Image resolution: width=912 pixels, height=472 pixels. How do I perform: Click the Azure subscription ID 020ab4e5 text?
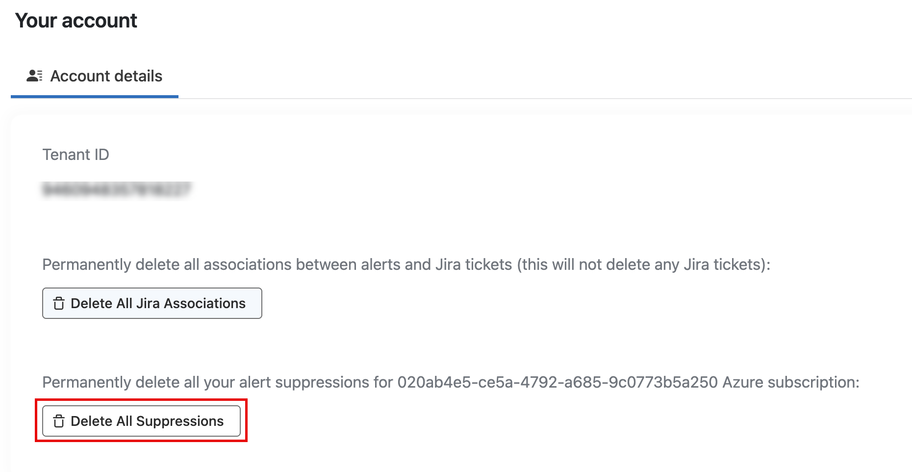[557, 382]
